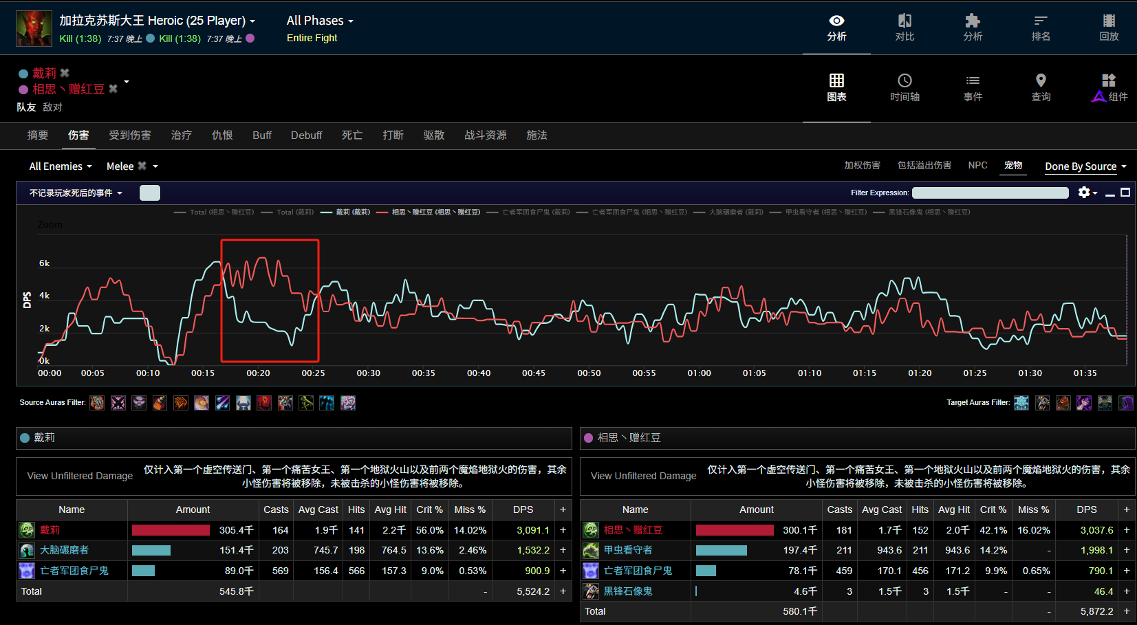
Task: Select the first Source Auras Filter spell icon
Action: [97, 403]
